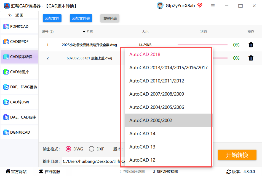
Task: Click progress bar of 2025小吃餐饮品牌战略升级全案.dwg row
Action: coord(202,45)
